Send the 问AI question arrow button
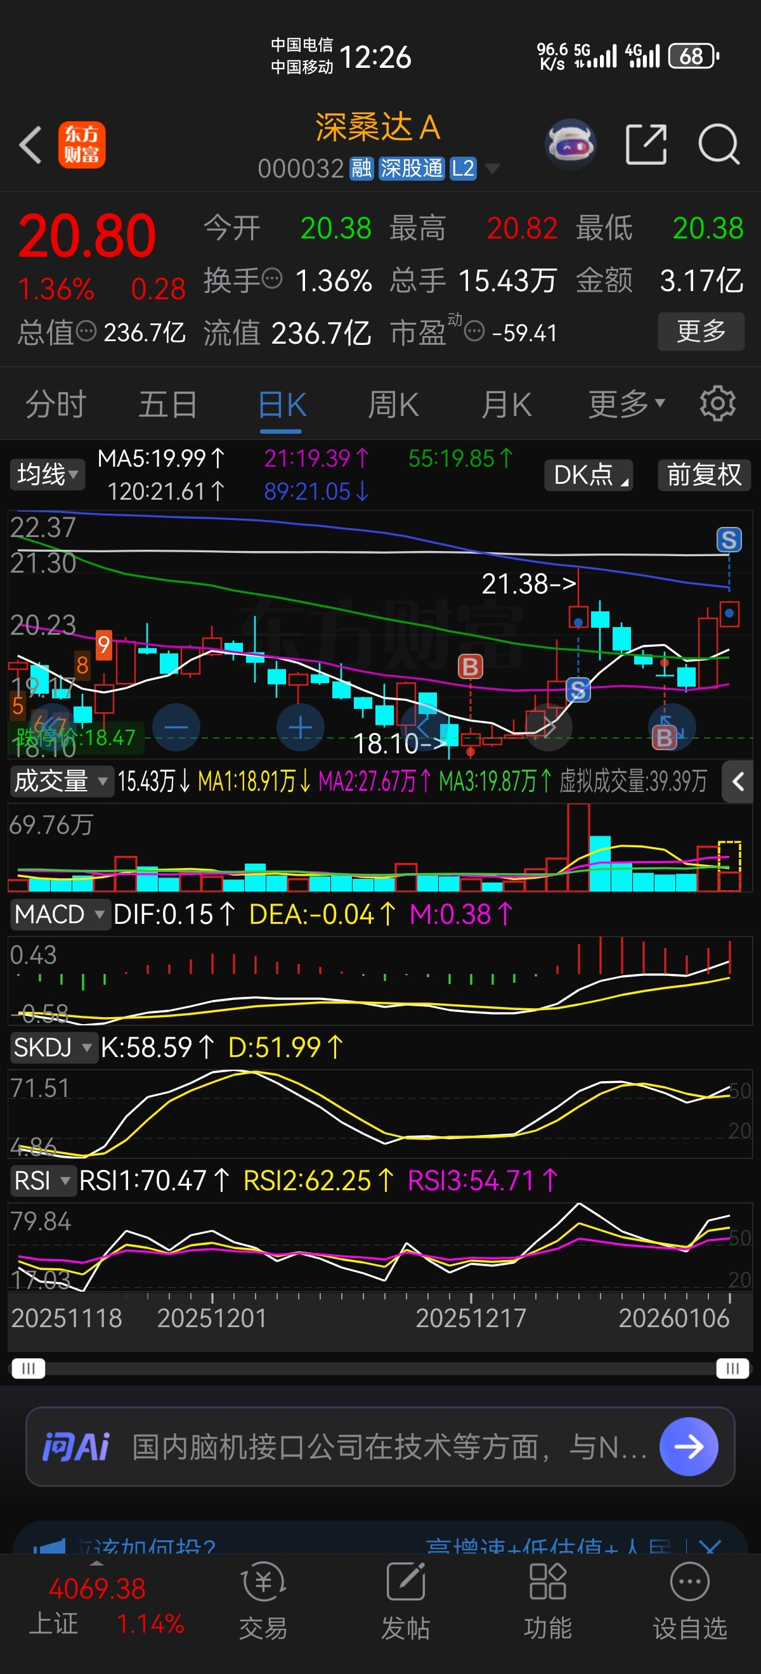761x1674 pixels. point(689,1446)
